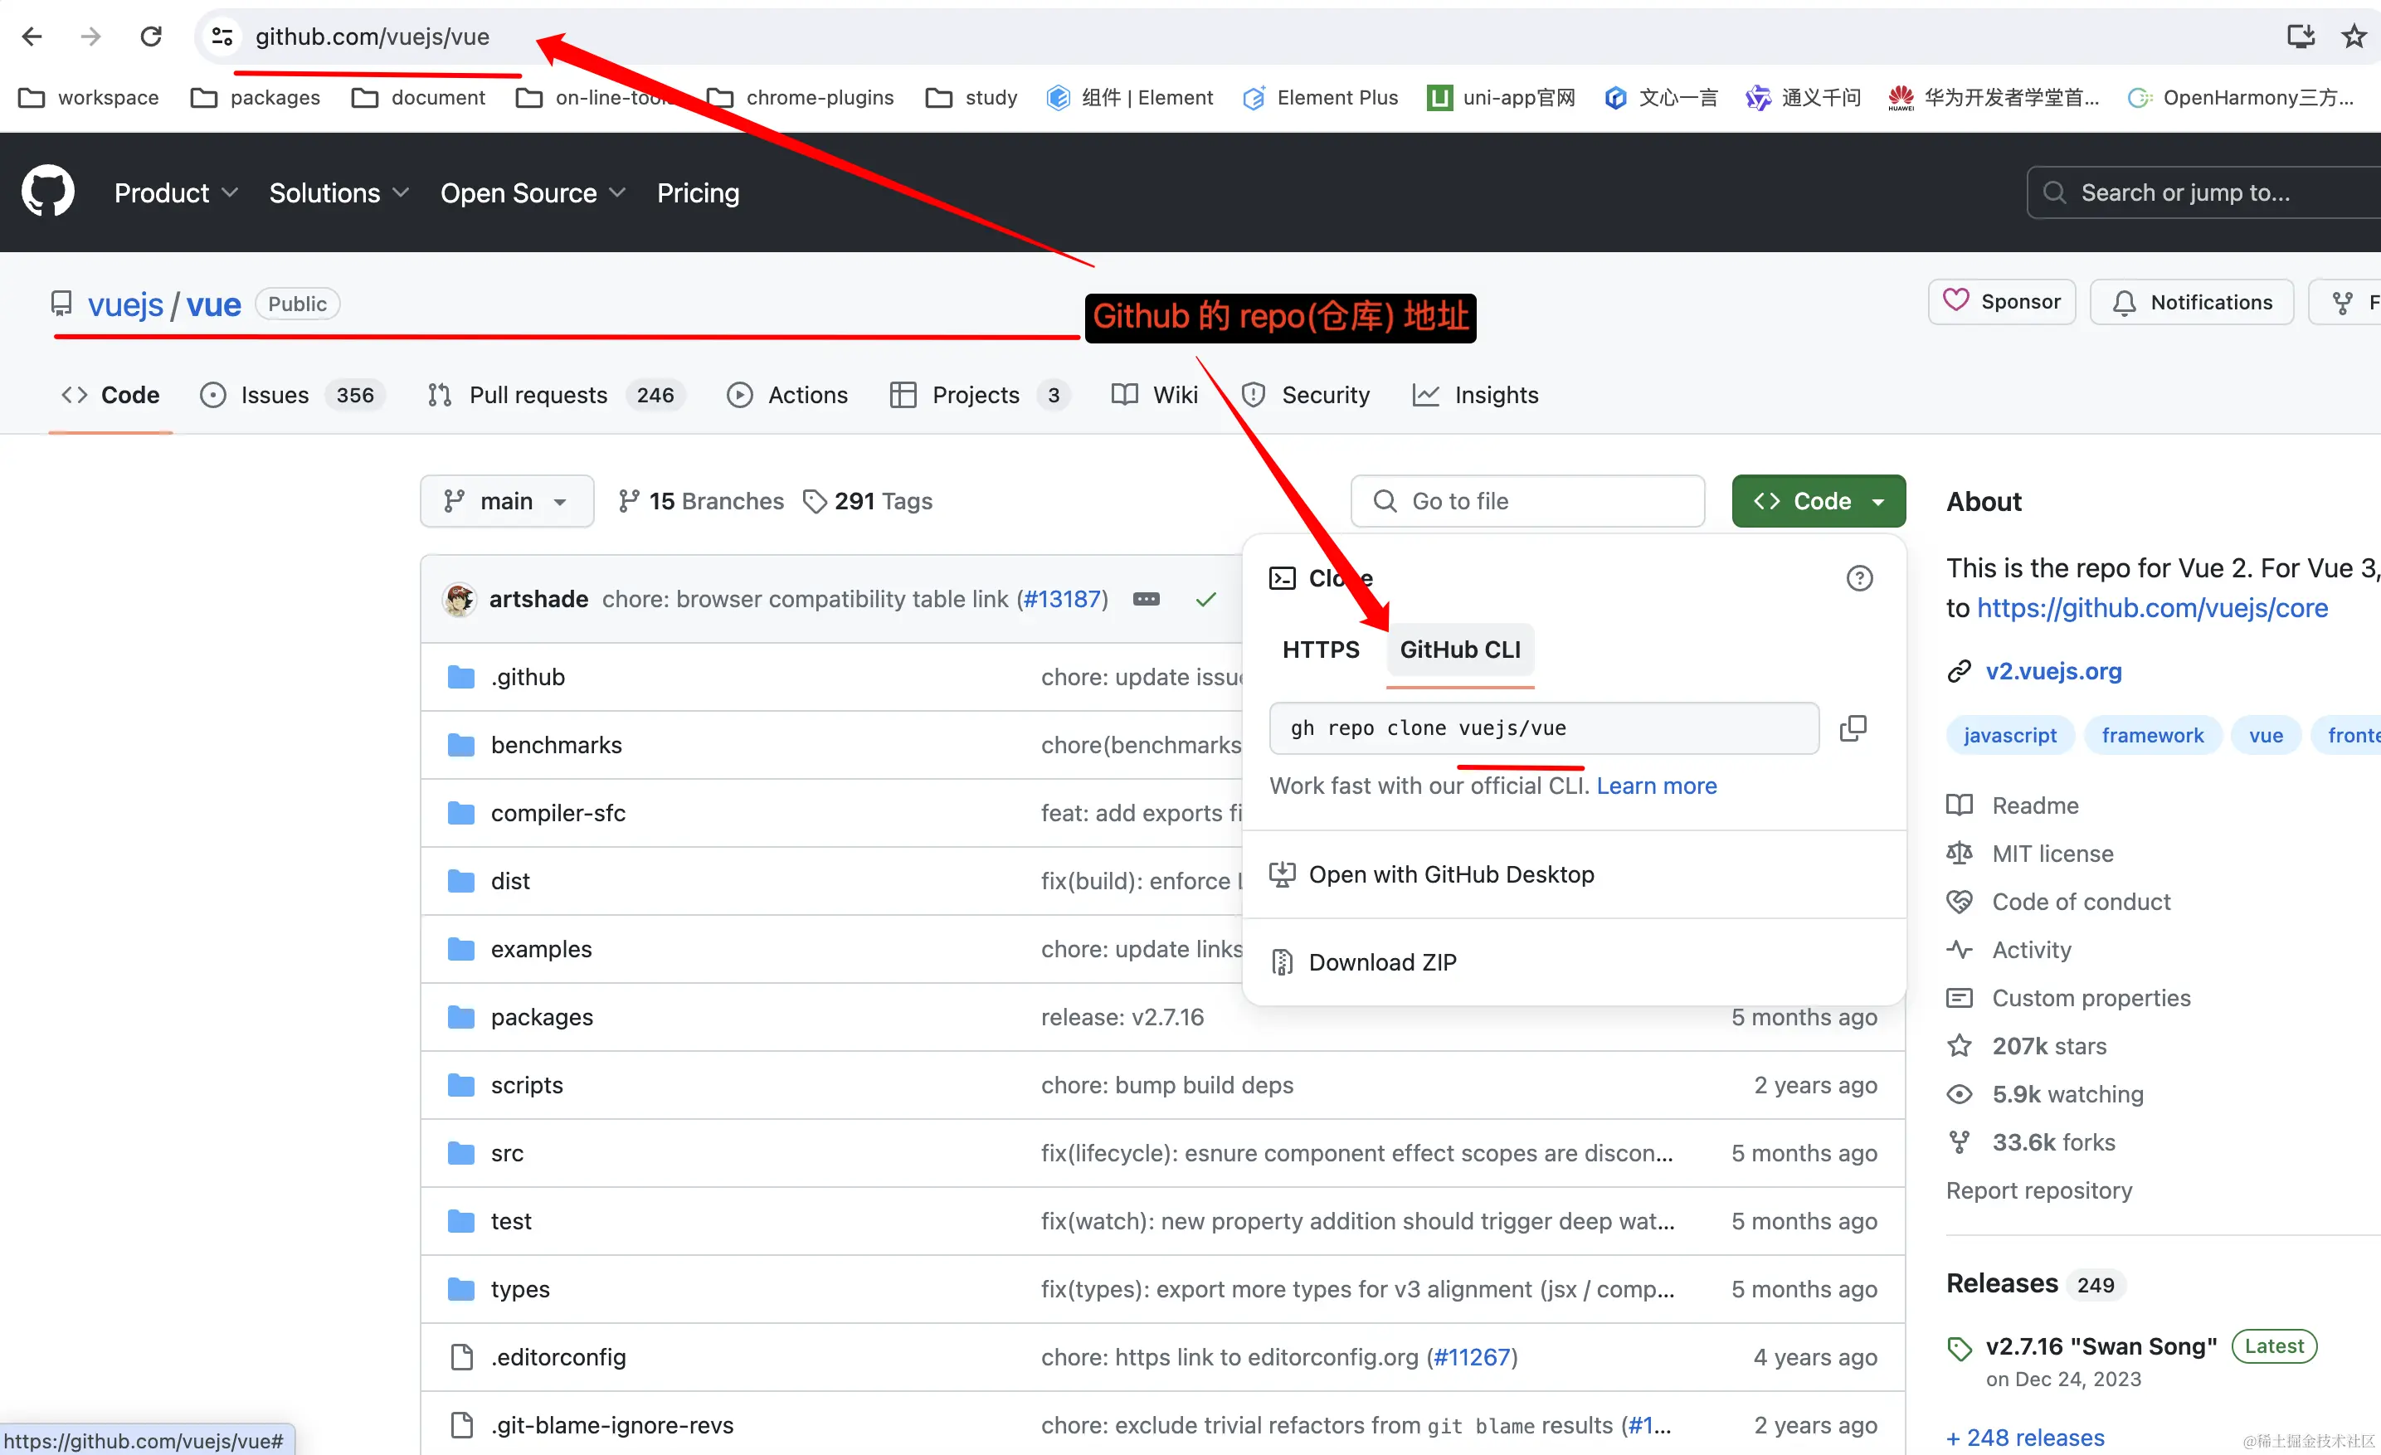
Task: Open the .editorconfig file
Action: pos(558,1356)
